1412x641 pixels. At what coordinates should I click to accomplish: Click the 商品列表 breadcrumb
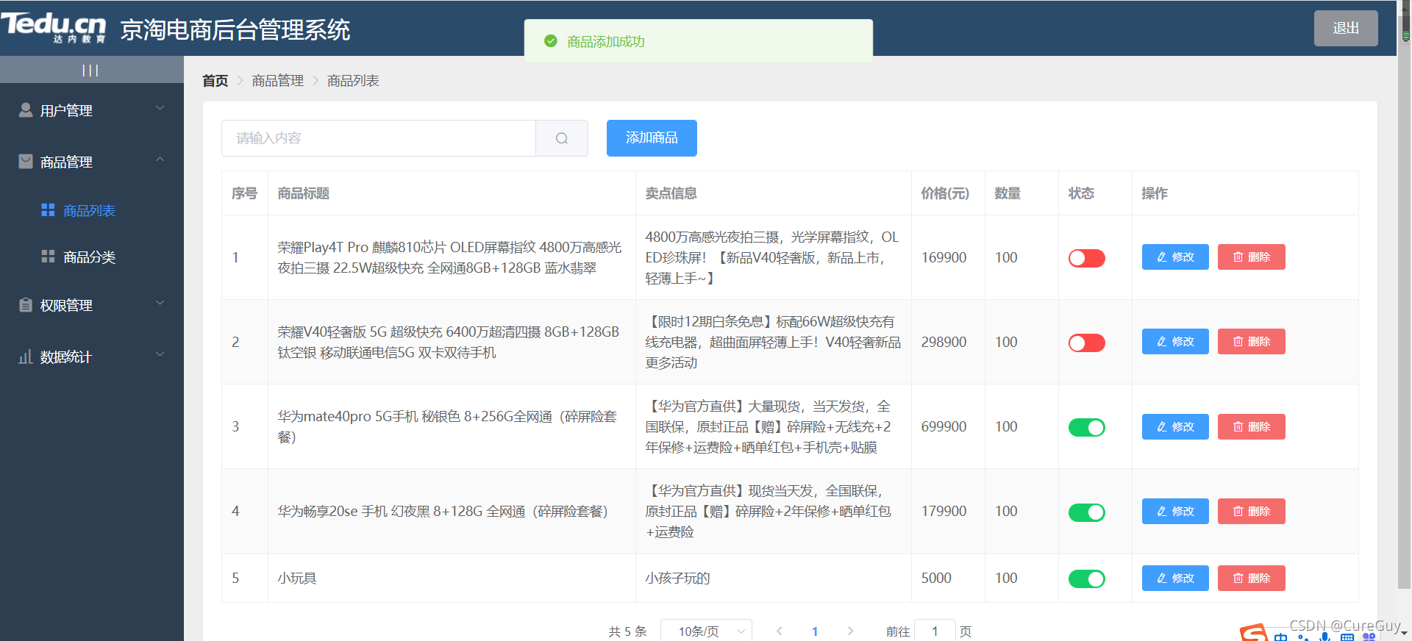(353, 81)
